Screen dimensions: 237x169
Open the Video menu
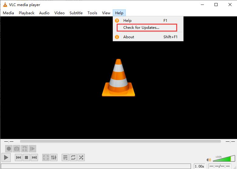pyautogui.click(x=60, y=13)
